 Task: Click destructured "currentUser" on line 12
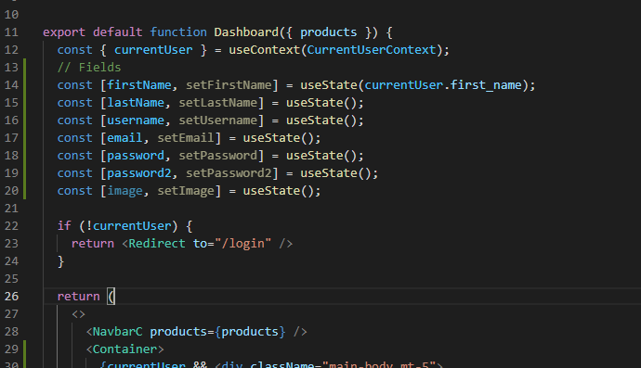pyautogui.click(x=153, y=50)
